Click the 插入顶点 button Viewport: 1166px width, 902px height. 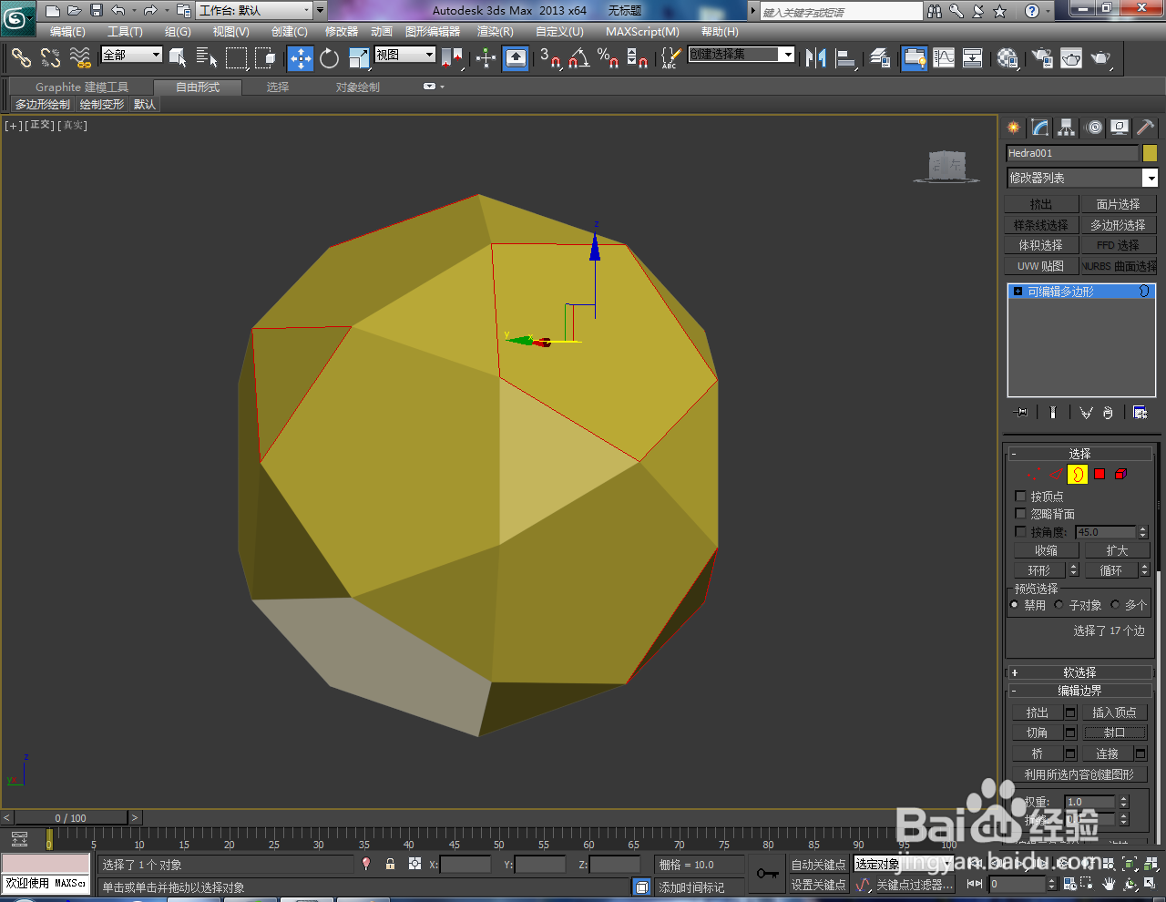[x=1114, y=712]
